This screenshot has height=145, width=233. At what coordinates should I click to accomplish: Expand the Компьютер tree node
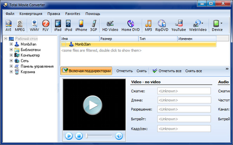pos(11,55)
